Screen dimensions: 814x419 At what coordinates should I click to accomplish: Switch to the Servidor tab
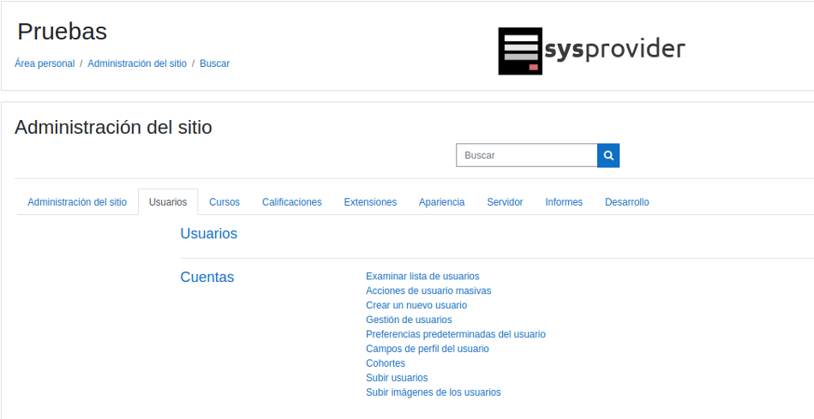pos(505,202)
